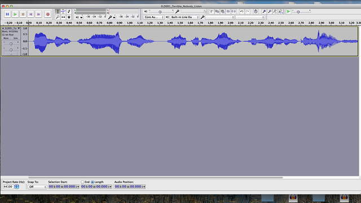
Task: Select the End radio button
Action: [x=82, y=182]
